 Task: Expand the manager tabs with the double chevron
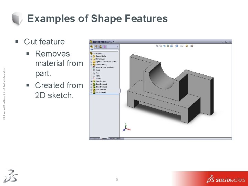[x=117, y=47]
